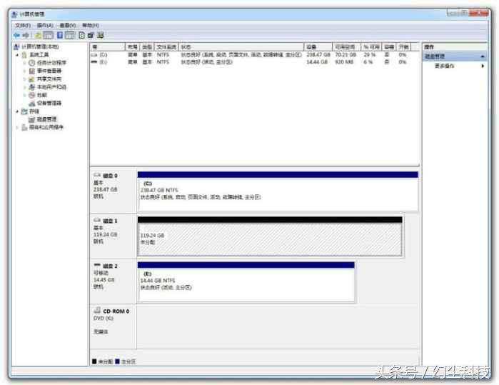Expand the 服务和应用程序 tree node
This screenshot has height=385, width=499.
pyautogui.click(x=17, y=127)
